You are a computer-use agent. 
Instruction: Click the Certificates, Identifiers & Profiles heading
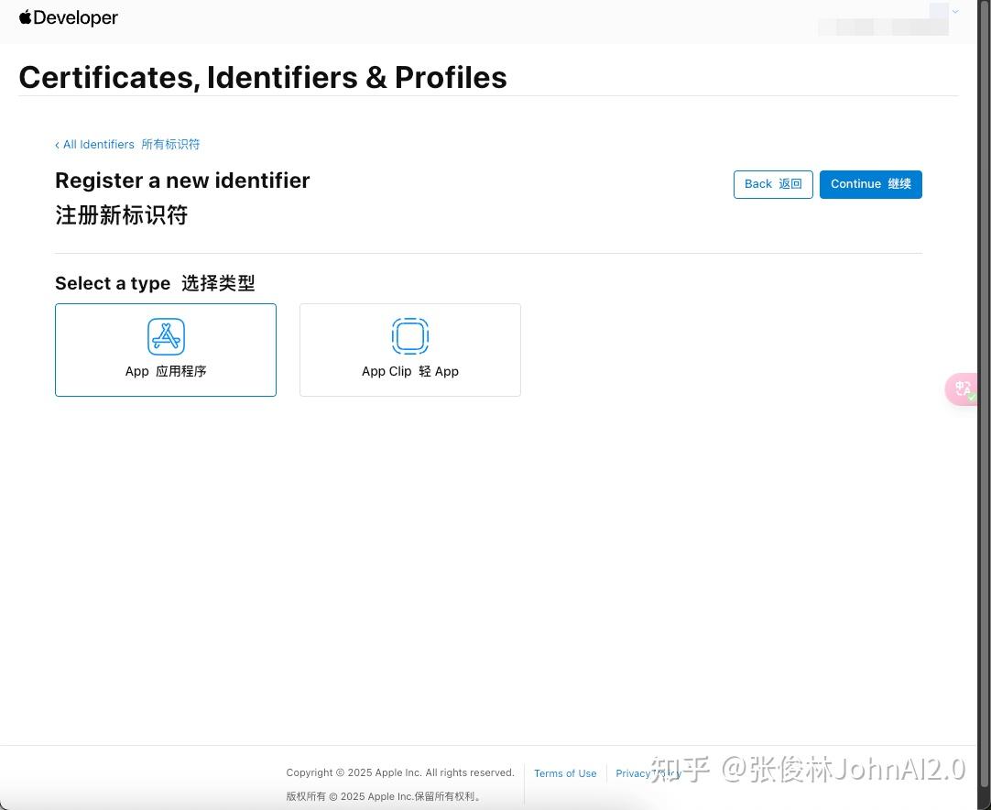click(x=263, y=77)
